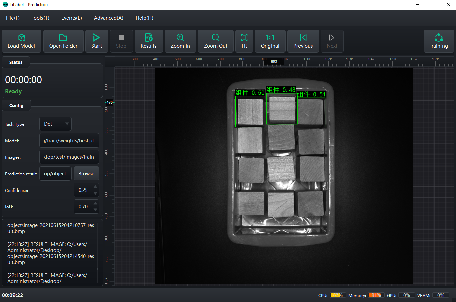456x302 pixels.
Task: Show the image at Original 1:1 size
Action: tap(270, 41)
